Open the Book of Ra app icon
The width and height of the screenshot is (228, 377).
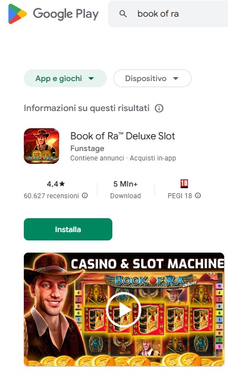pos(42,146)
